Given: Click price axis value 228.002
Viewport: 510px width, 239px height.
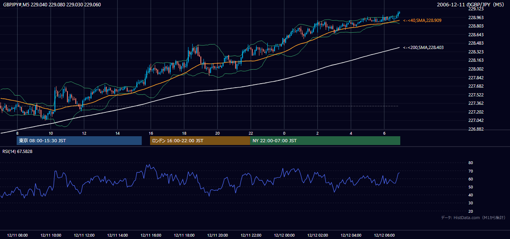Looking at the screenshot, I should [476, 69].
